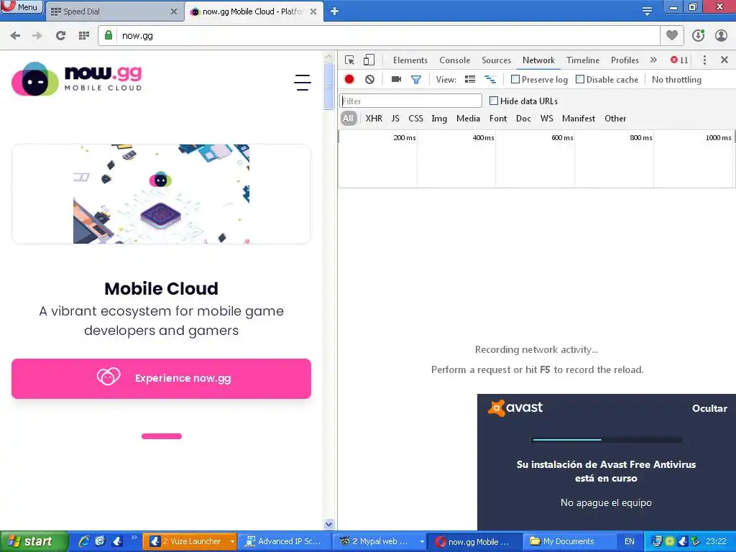
Task: Toggle the network filter funnel icon
Action: coord(416,80)
